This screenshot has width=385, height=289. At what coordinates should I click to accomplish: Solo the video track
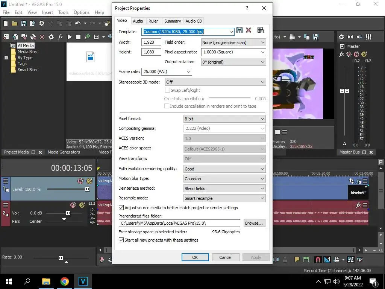[89, 181]
